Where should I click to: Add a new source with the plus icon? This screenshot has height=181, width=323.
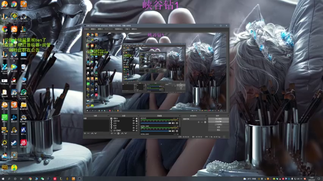(x=112, y=133)
